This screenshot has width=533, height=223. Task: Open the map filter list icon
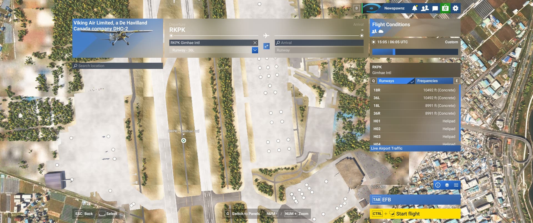pyautogui.click(x=456, y=185)
